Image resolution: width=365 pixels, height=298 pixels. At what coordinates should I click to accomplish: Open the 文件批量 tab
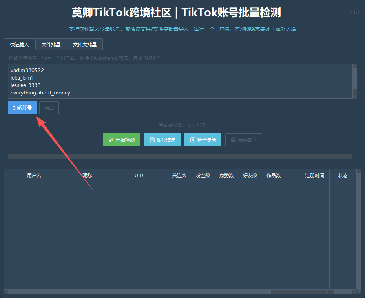pyautogui.click(x=51, y=44)
